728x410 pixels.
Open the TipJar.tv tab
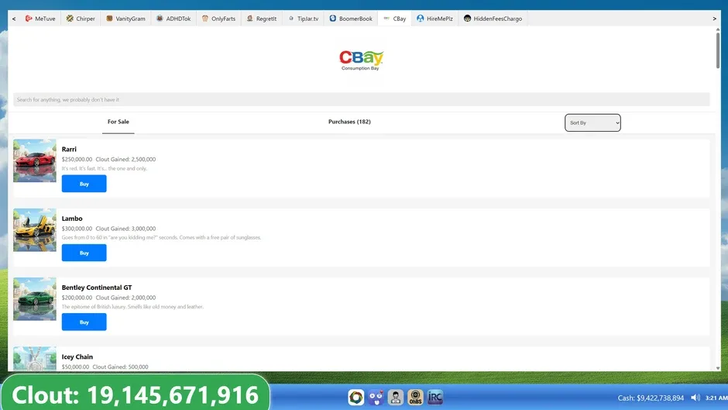click(x=303, y=19)
